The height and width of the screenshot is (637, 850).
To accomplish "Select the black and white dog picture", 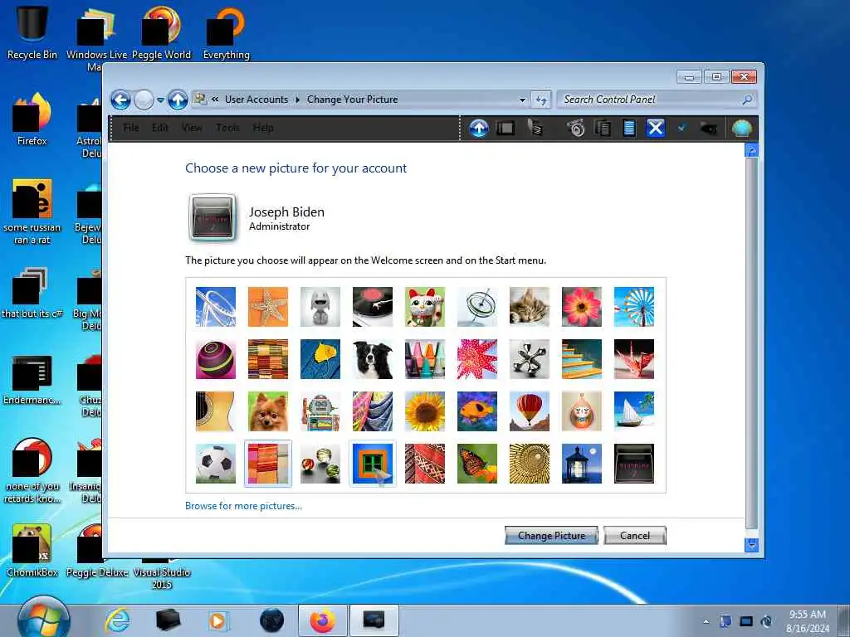I will (373, 359).
